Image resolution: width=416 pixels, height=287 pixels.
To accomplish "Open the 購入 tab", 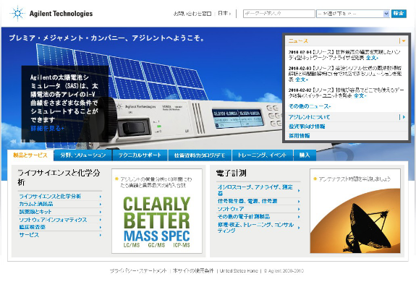I will [x=305, y=155].
